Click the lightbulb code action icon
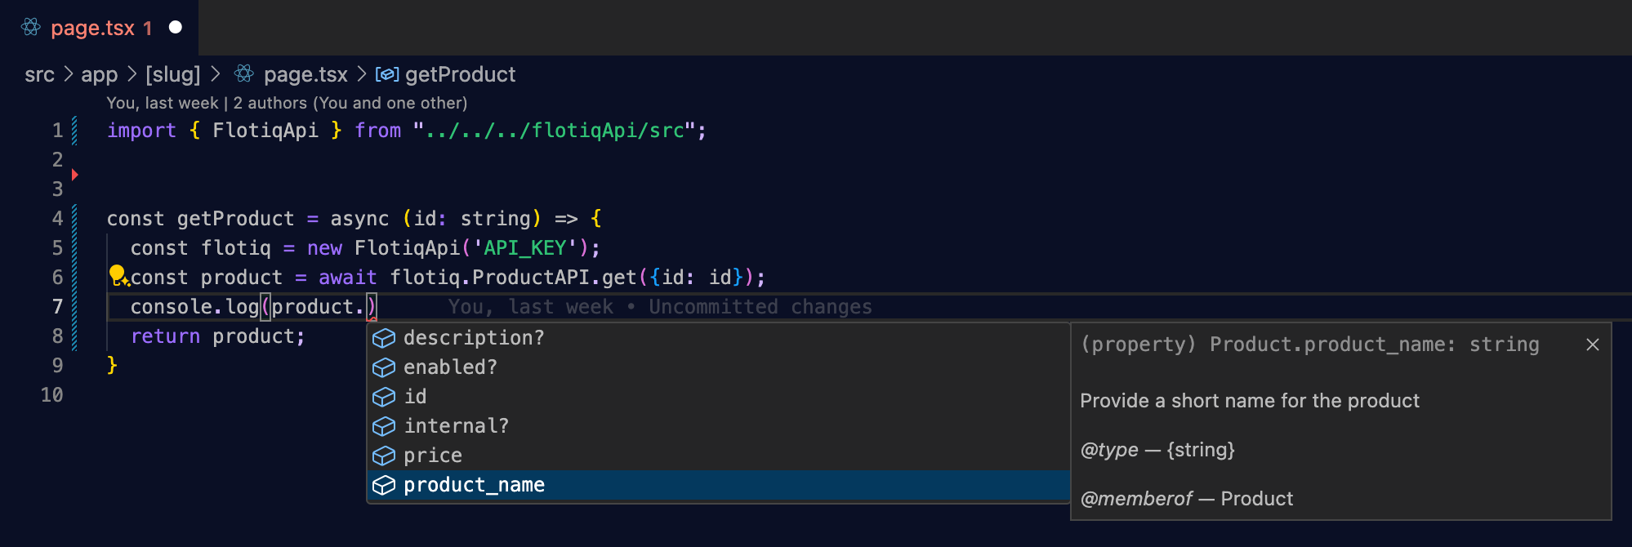1632x547 pixels. tap(118, 275)
